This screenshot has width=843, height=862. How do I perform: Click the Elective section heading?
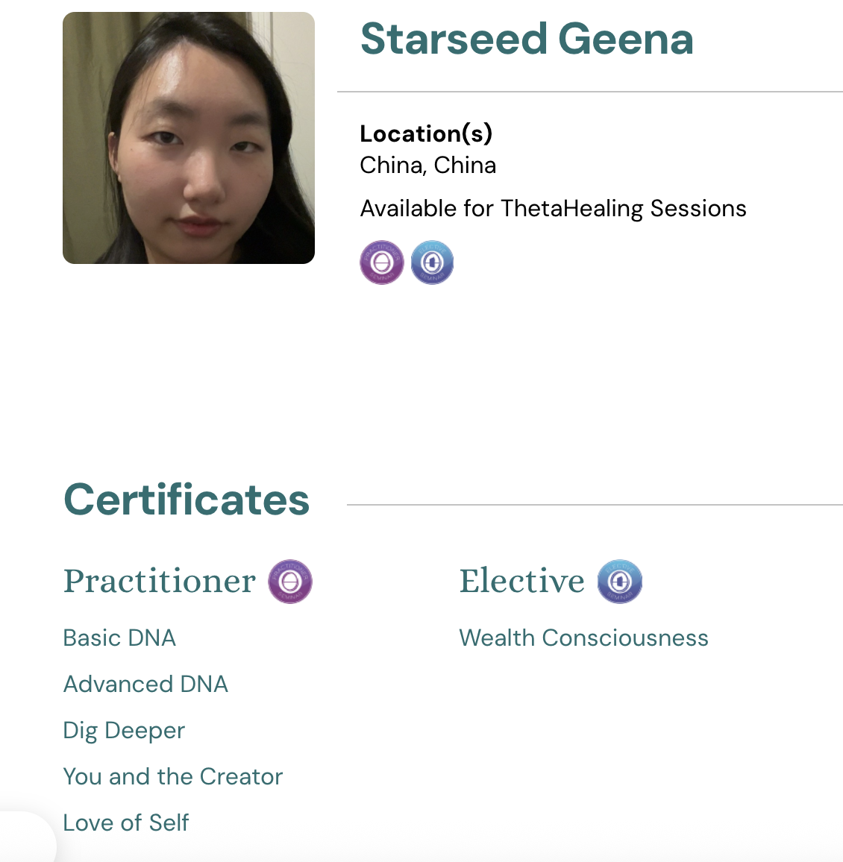[522, 582]
